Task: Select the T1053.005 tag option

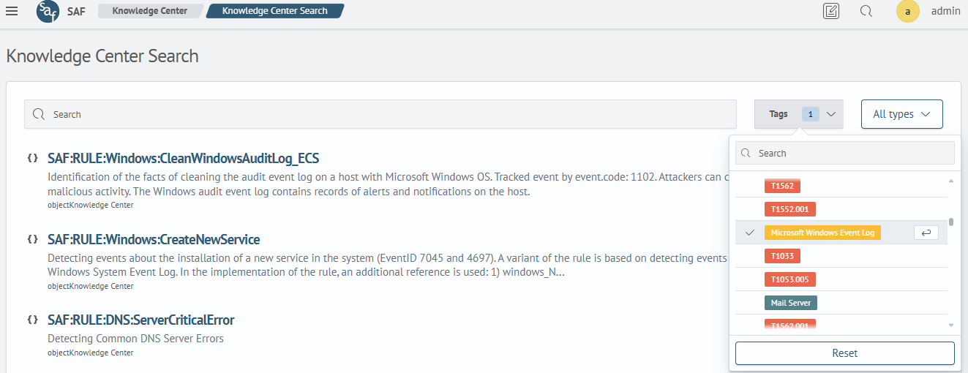Action: point(789,279)
